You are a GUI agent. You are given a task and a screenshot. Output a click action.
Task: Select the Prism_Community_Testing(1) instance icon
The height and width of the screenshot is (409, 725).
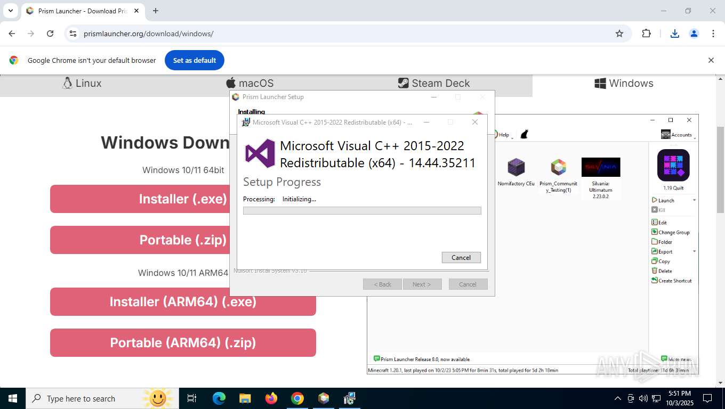pyautogui.click(x=558, y=167)
